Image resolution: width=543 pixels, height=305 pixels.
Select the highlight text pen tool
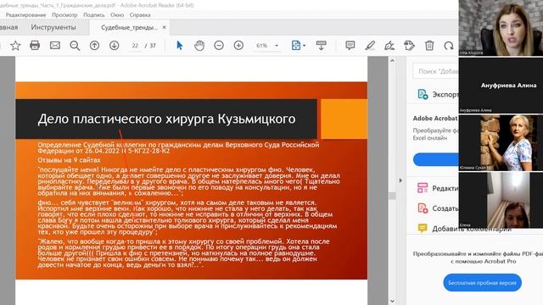tap(370, 45)
